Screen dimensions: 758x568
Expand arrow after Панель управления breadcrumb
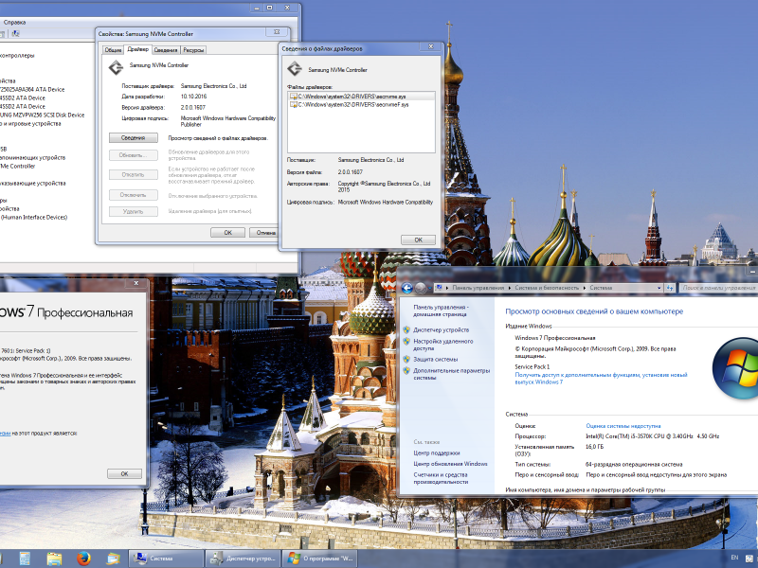click(x=510, y=288)
